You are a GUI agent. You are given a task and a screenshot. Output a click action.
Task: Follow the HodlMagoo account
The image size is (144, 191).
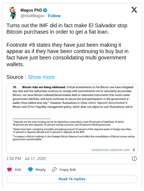[54, 16]
